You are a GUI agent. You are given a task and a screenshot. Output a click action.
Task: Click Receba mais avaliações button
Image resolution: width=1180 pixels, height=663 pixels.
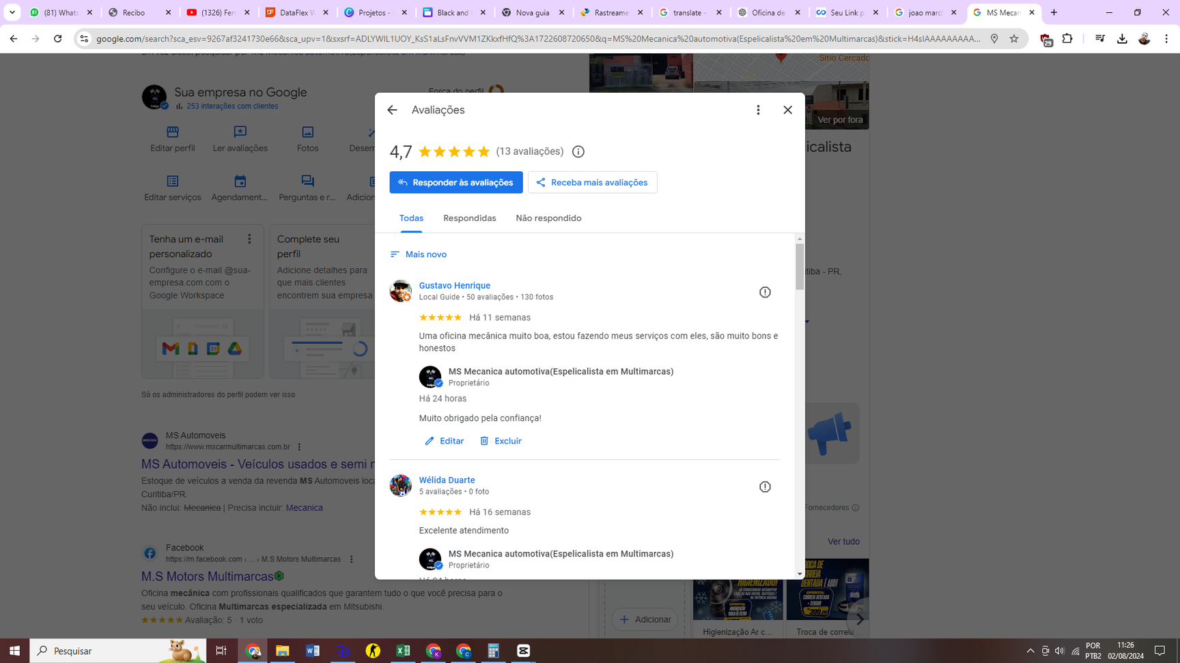click(592, 182)
